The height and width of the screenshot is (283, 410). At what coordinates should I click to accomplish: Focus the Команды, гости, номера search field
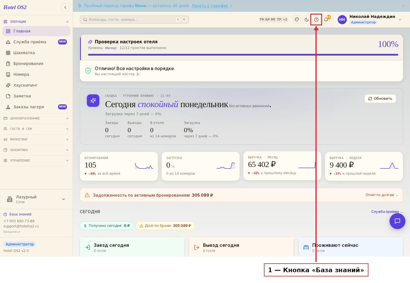[x=134, y=20]
